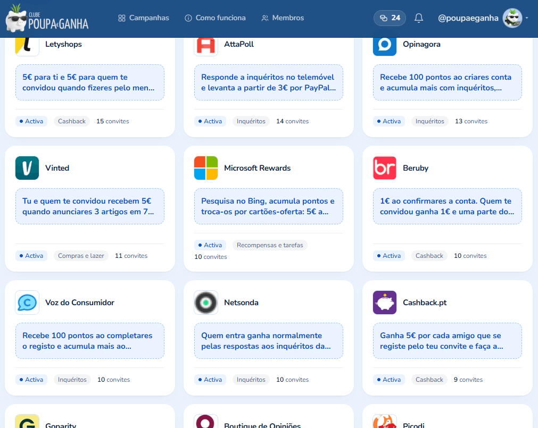Click the Membros people icon
Screen dimensions: 538x428
pos(265,18)
